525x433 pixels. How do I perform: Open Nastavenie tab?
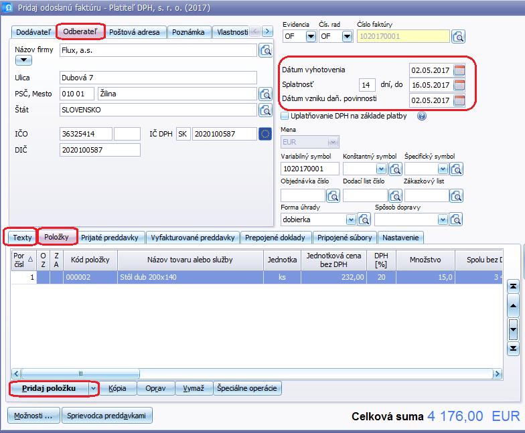pyautogui.click(x=400, y=238)
